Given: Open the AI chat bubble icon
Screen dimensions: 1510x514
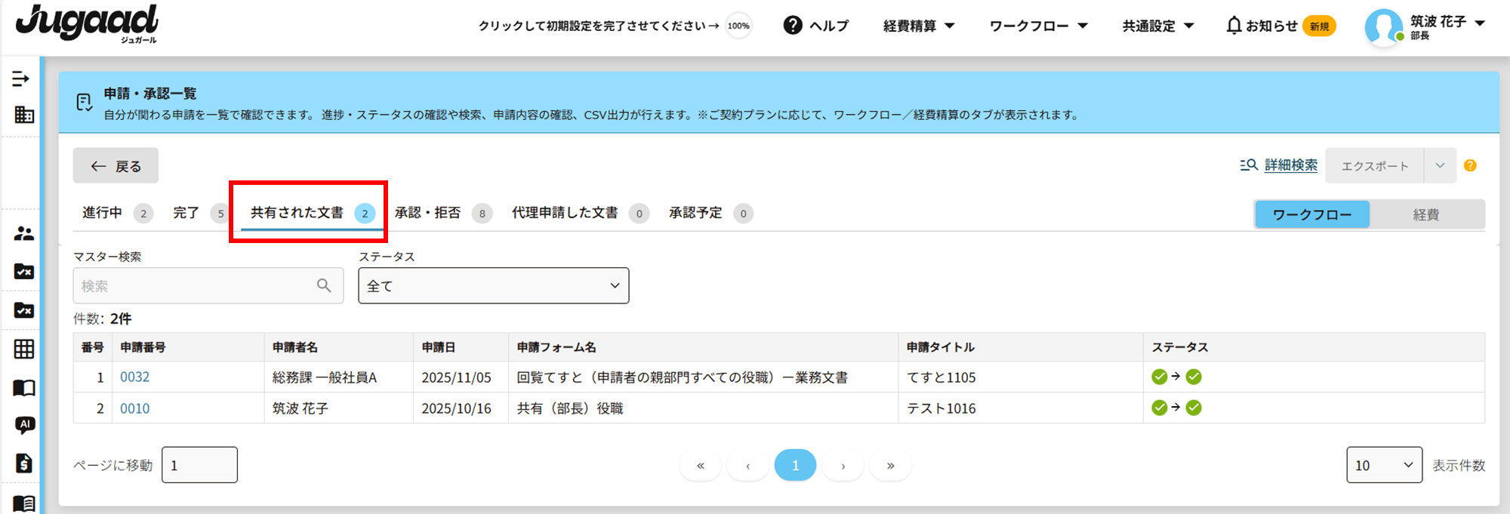Looking at the screenshot, I should click(24, 425).
